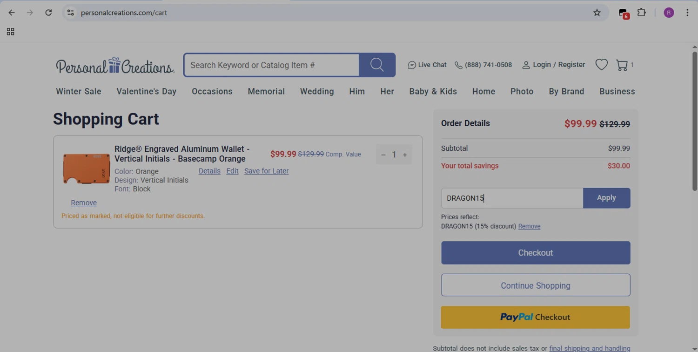Click the promo code input field

click(x=512, y=198)
